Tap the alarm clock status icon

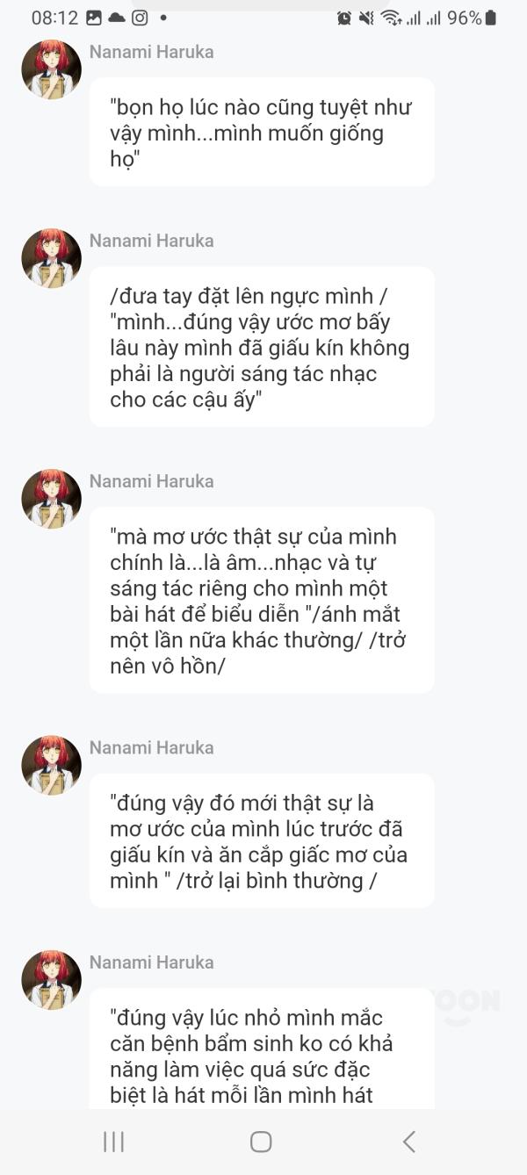pos(344,18)
